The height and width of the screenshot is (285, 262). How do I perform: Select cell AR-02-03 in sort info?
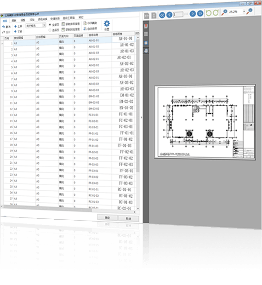point(100,71)
